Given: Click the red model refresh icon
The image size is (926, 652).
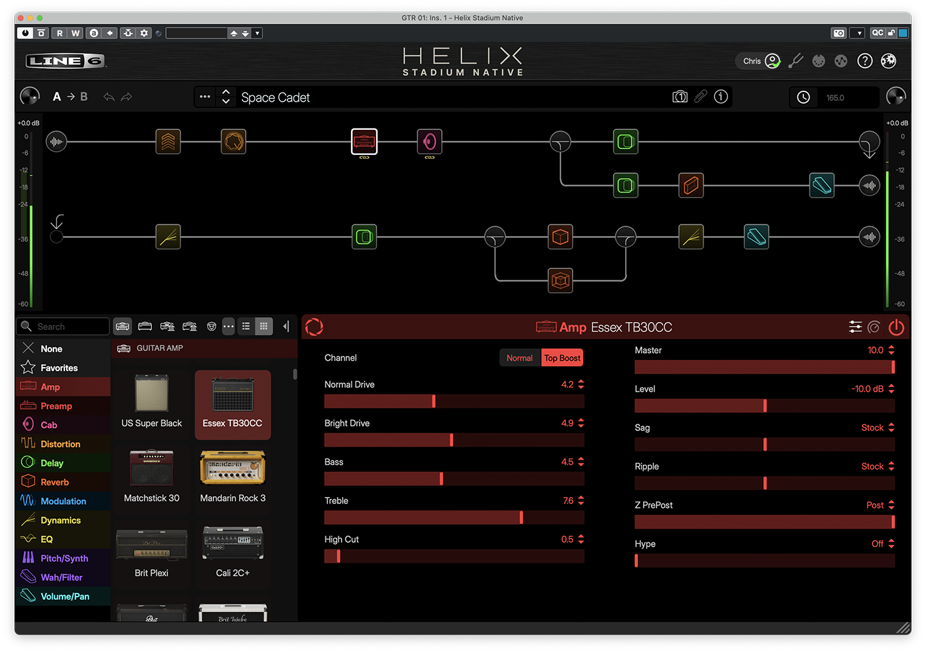Looking at the screenshot, I should click(314, 327).
